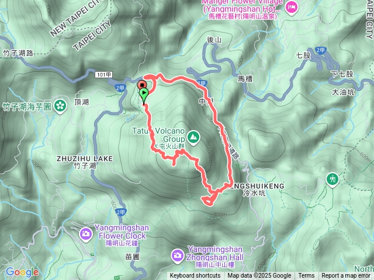Select Tatun Volcano Group mountain icon
The height and width of the screenshot is (280, 374).
point(193,137)
